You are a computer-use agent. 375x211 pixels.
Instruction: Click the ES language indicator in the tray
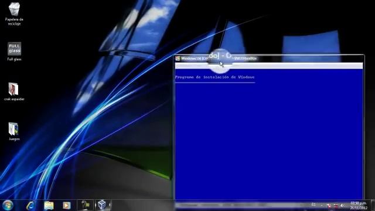click(x=313, y=205)
